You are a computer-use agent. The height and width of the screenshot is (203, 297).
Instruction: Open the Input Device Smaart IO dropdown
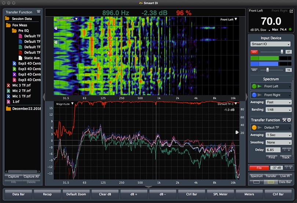coord(270,44)
